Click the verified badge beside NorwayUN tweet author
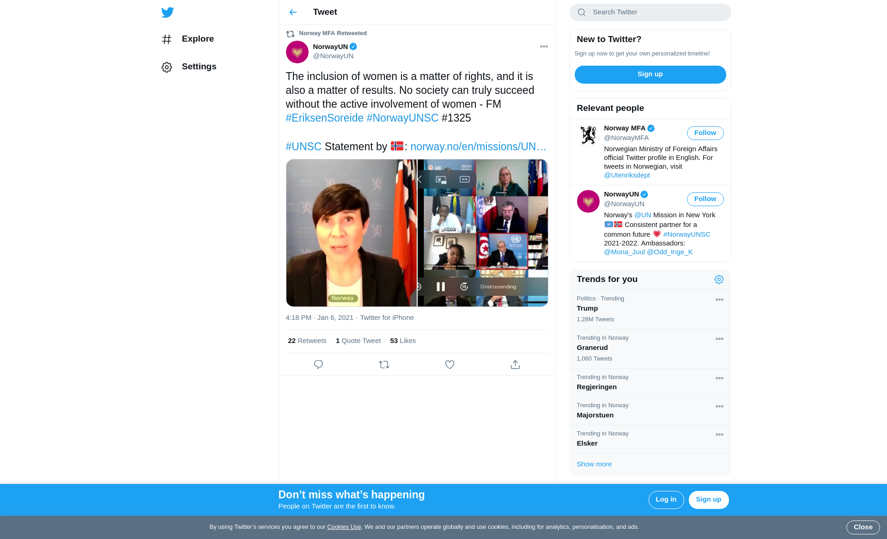This screenshot has height=539, width=887. 353,47
